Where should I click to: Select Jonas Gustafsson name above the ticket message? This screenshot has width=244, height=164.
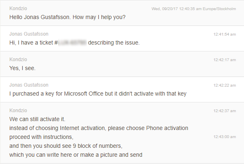coord(29,34)
